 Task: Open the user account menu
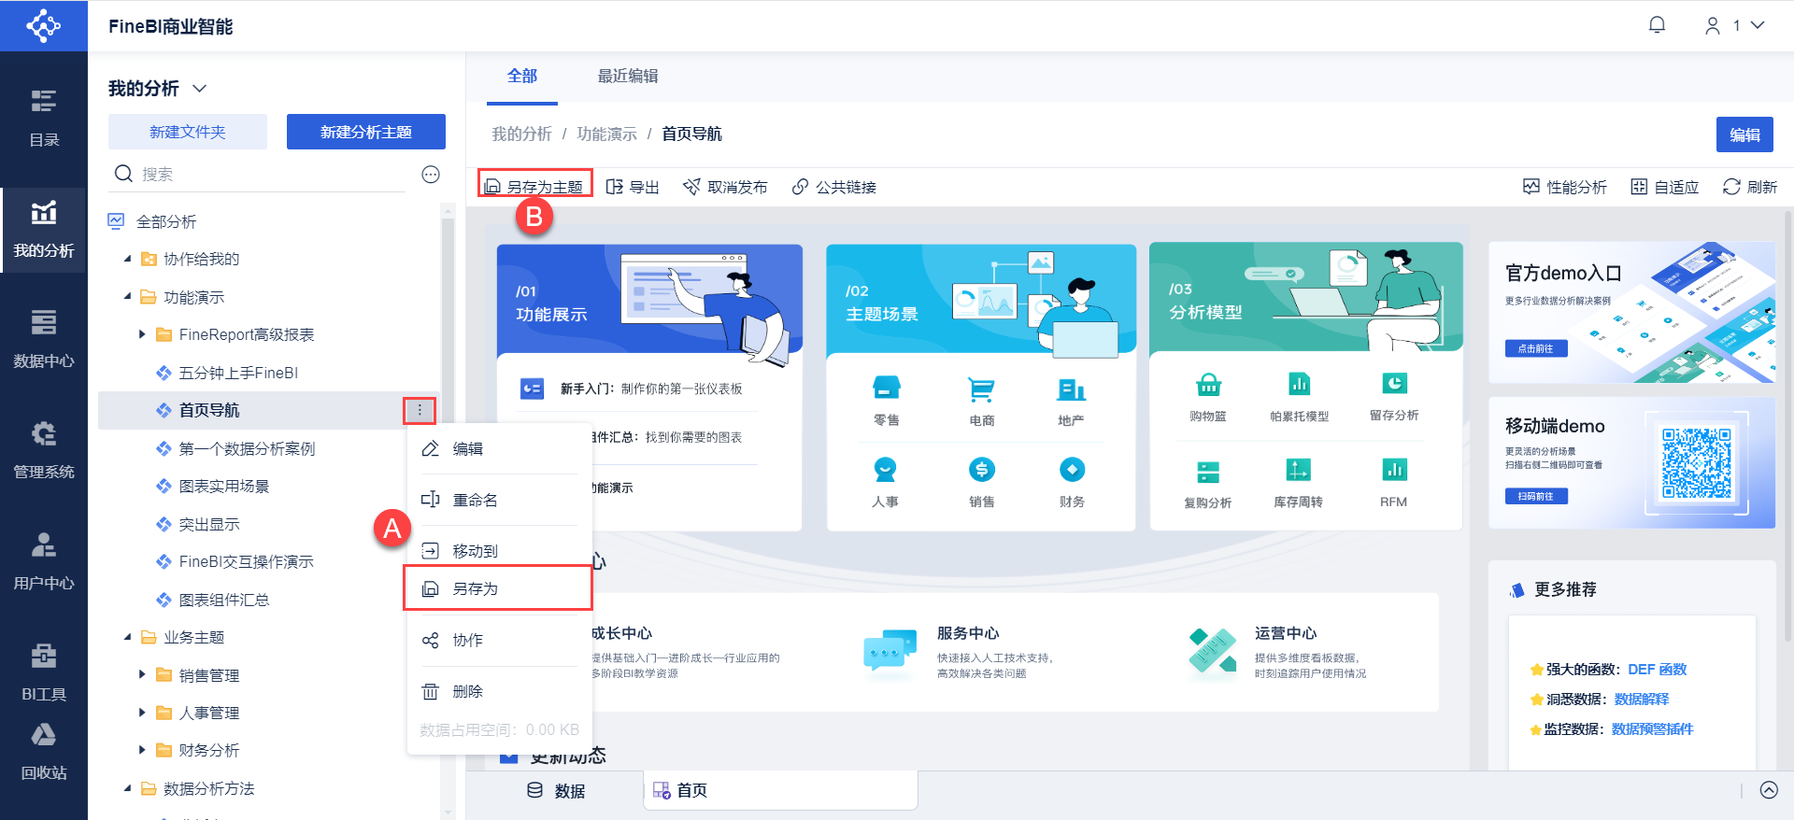click(1734, 25)
